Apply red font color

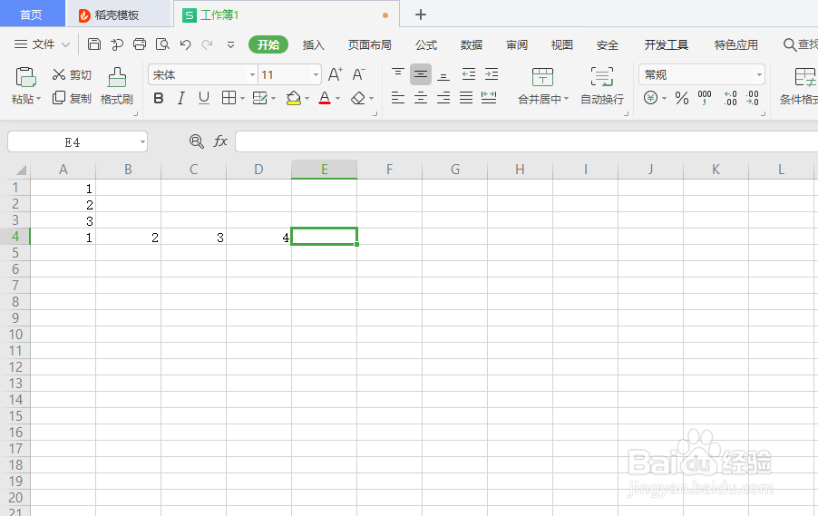(325, 98)
